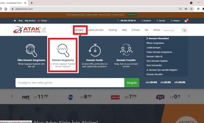Expand the Hosting menu
The width and height of the screenshot is (204, 123).
114,30
